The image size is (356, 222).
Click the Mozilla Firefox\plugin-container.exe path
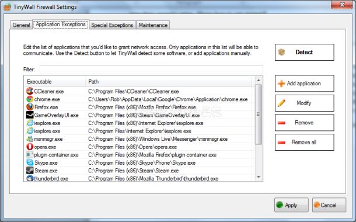(152, 155)
